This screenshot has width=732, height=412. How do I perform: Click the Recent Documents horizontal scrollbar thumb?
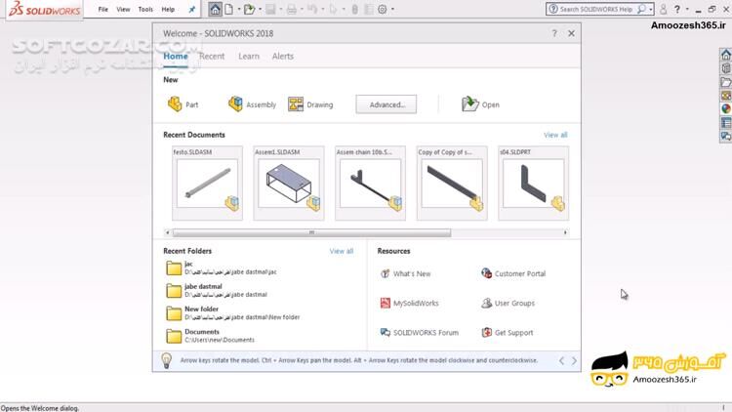point(312,232)
